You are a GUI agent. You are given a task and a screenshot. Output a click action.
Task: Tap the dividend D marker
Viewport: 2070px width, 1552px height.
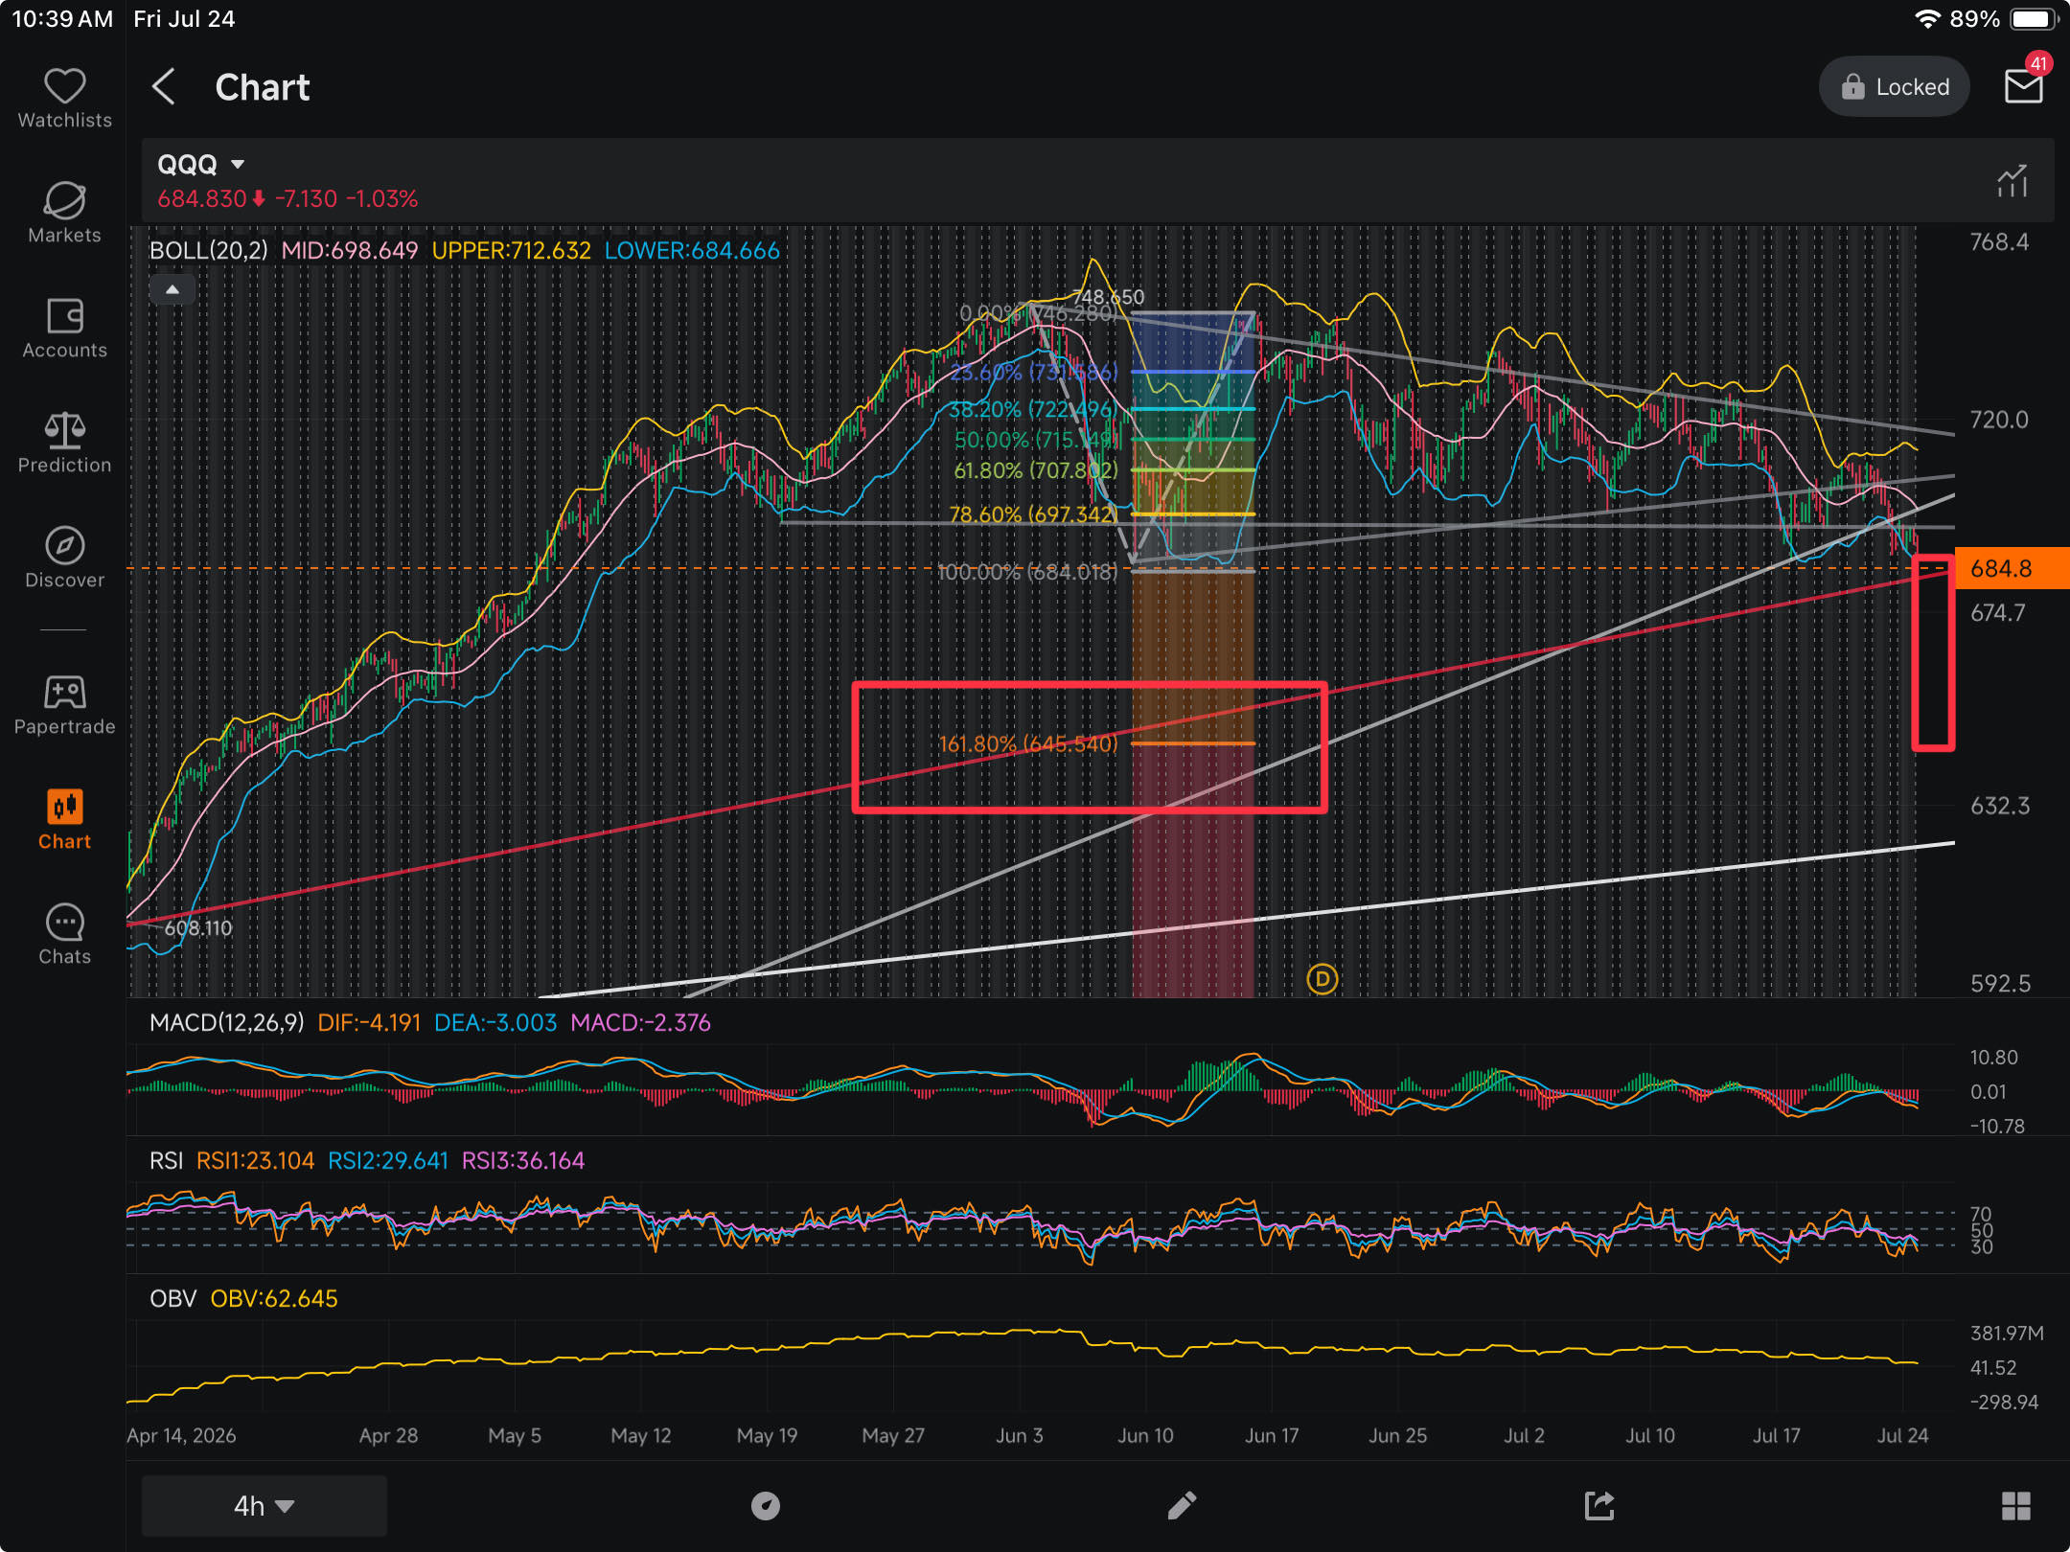click(1322, 979)
